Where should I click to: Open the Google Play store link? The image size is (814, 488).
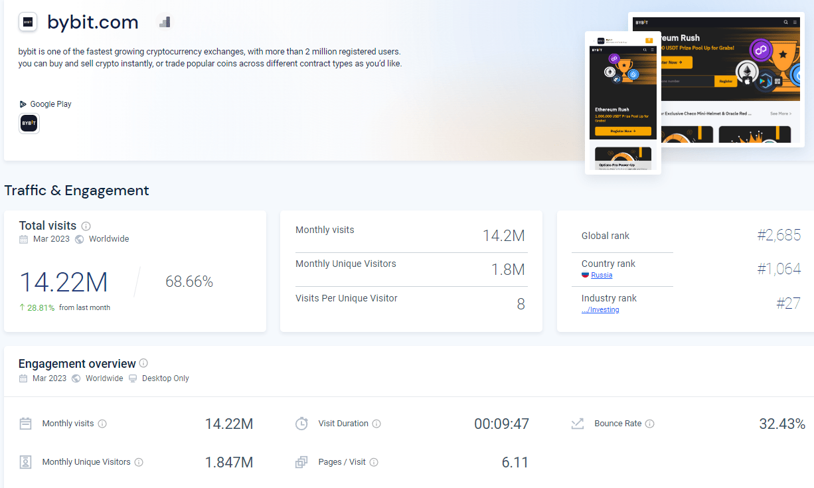[x=45, y=104]
